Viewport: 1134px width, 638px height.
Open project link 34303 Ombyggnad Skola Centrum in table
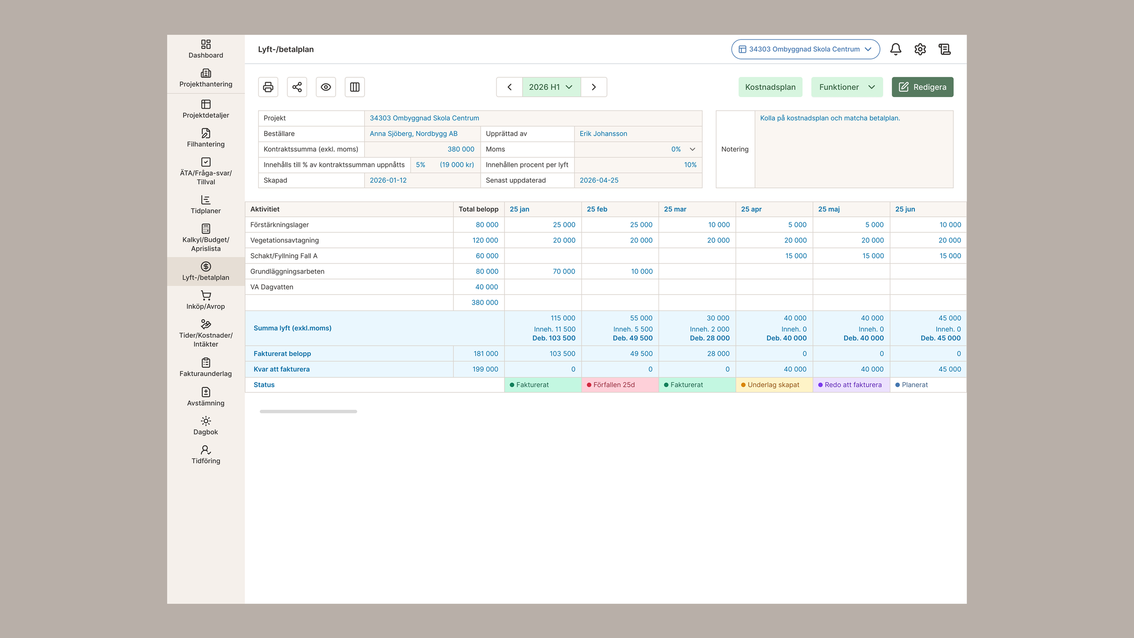pyautogui.click(x=424, y=118)
